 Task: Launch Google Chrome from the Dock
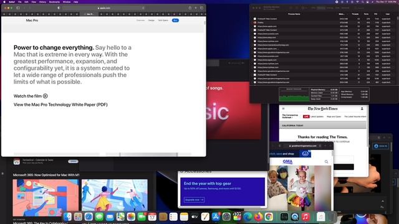pyautogui.click(x=269, y=217)
